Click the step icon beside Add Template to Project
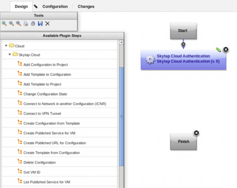237x188 pixels. pos(20,83)
